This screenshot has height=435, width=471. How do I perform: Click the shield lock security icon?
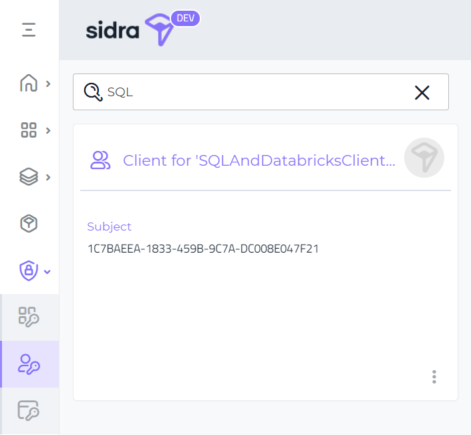[x=28, y=271]
